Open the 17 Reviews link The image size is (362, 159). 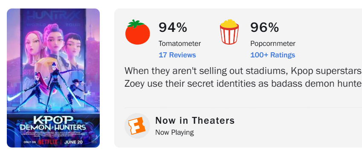coord(177,55)
